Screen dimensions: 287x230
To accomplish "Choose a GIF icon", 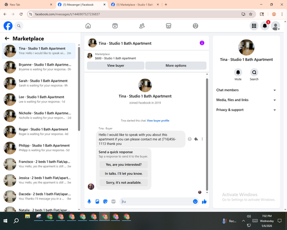I will click(x=114, y=201).
